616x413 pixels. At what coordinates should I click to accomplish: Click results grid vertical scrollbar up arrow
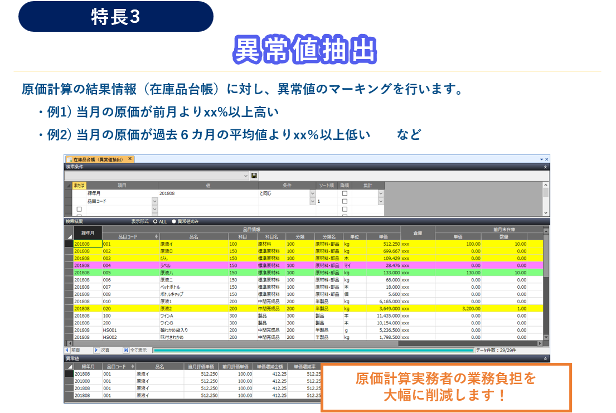tap(546, 230)
